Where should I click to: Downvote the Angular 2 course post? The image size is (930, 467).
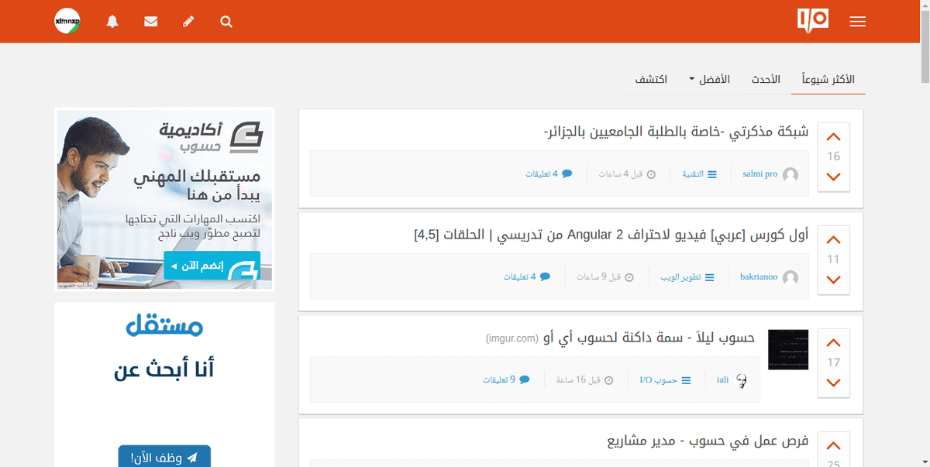(x=834, y=280)
